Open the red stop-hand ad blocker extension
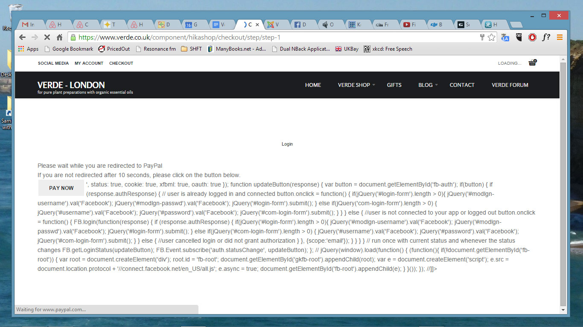This screenshot has width=583, height=327. coord(532,37)
